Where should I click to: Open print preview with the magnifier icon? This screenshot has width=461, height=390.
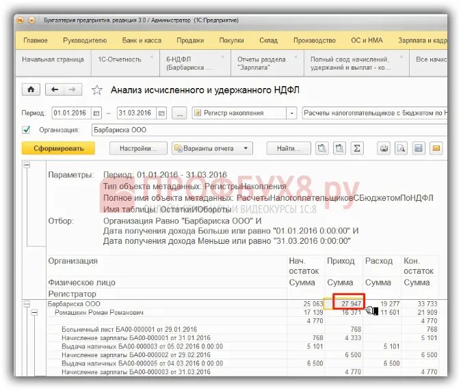(x=401, y=148)
